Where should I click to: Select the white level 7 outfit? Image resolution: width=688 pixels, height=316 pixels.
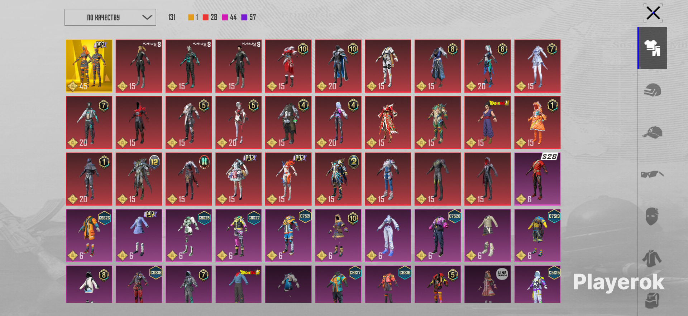click(x=537, y=66)
